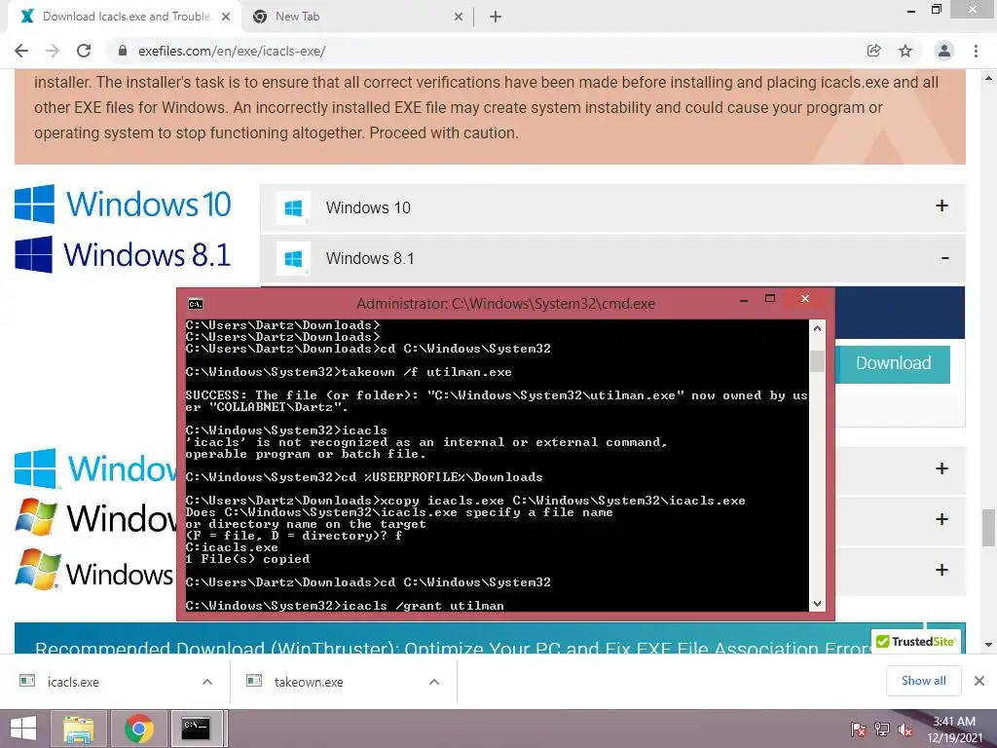
Task: Click the teal Download button
Action: (893, 363)
